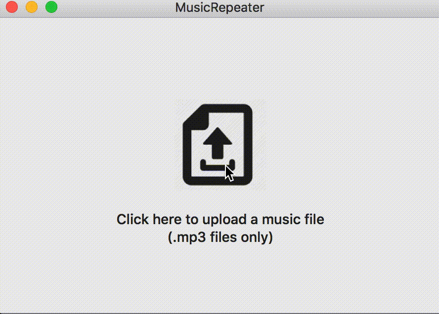Click the tray bracket beneath the upload arrow

pos(218,165)
